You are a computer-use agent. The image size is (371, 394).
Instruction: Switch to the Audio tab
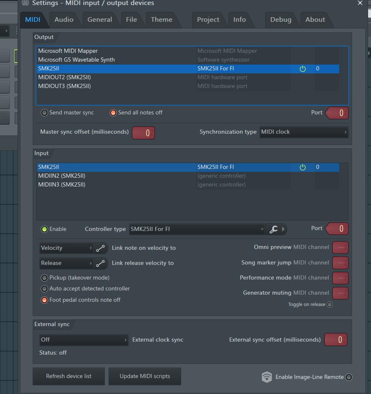(x=64, y=20)
